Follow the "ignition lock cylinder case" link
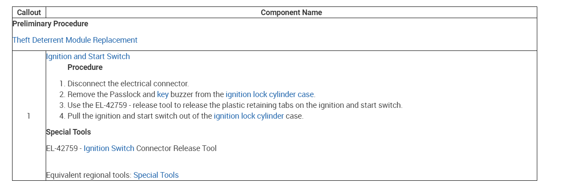The image size is (564, 195). 269,94
